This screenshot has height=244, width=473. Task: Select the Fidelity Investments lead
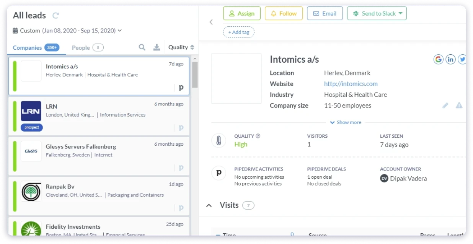pos(99,226)
